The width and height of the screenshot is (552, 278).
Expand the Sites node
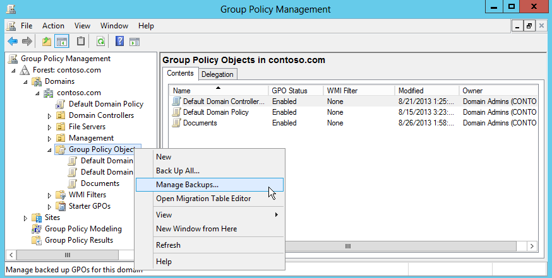click(25, 218)
